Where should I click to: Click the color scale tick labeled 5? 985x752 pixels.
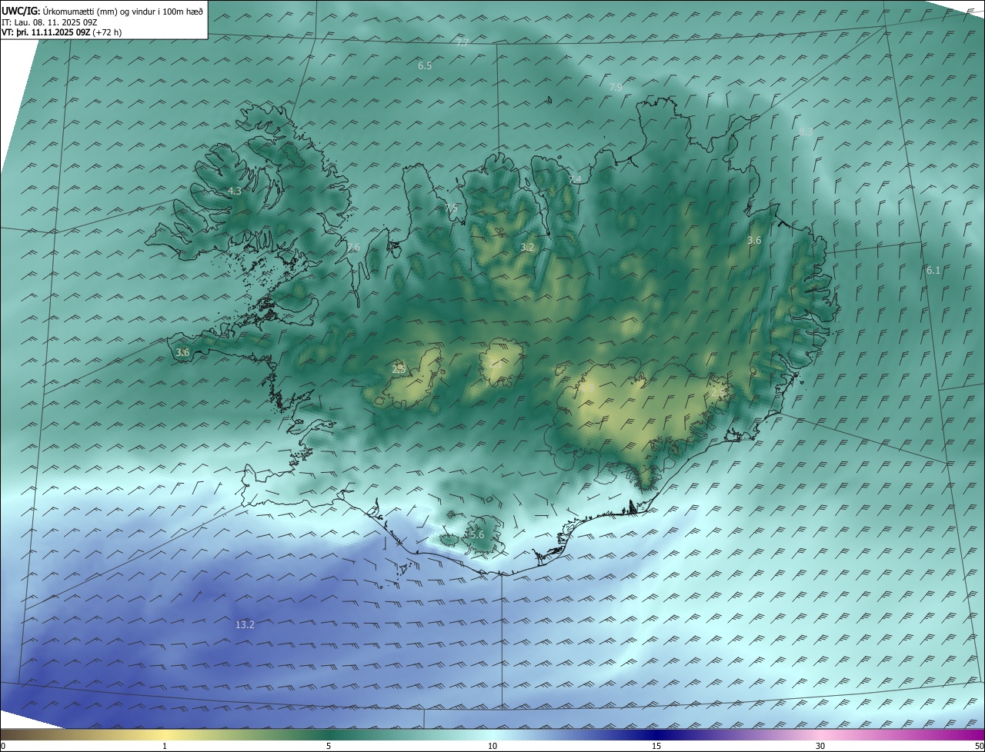tap(329, 746)
